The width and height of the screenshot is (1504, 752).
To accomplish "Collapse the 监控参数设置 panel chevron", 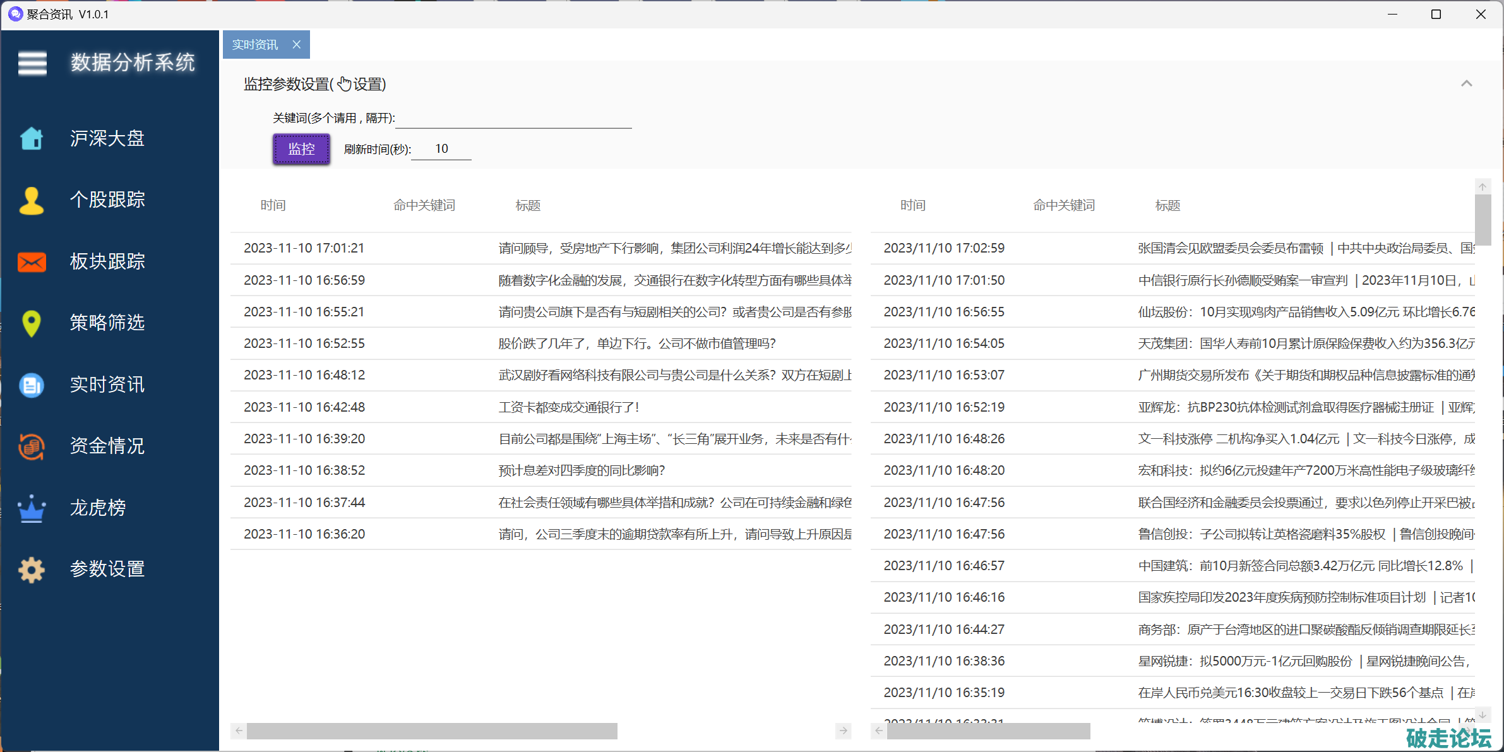I will click(1466, 84).
